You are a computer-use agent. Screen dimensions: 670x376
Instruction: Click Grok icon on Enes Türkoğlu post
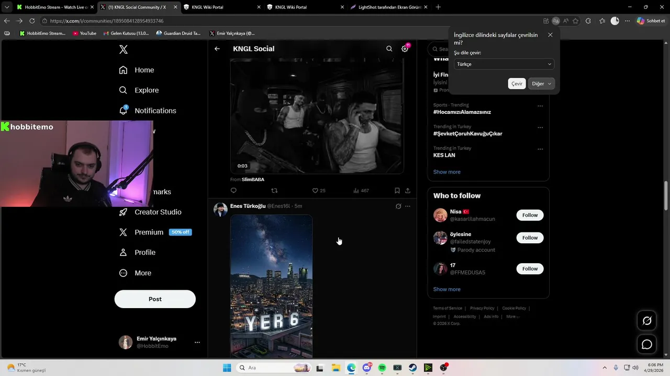[x=398, y=206]
